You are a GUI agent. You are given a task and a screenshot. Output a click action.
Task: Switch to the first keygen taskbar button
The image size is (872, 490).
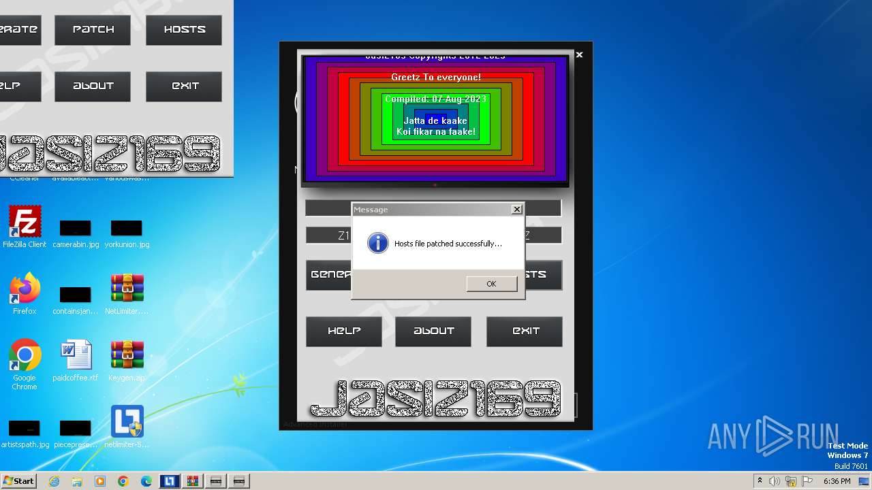[x=216, y=481]
